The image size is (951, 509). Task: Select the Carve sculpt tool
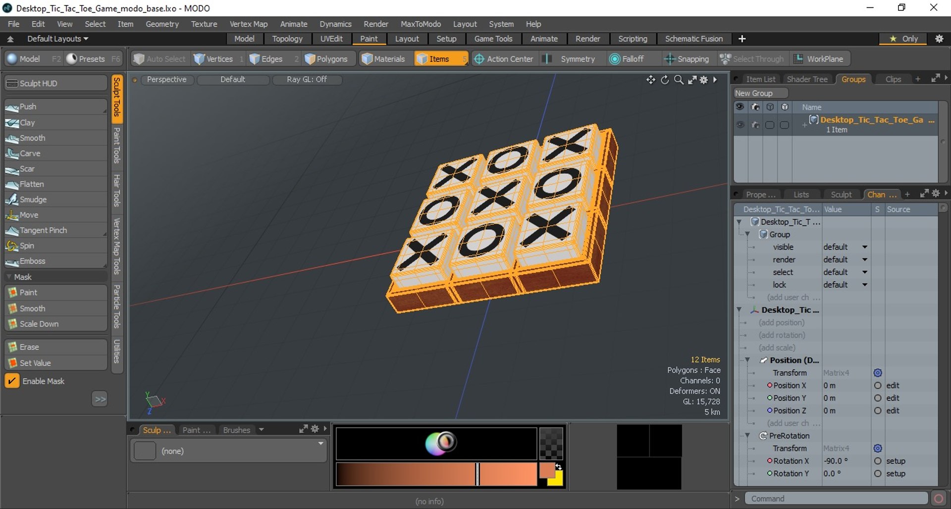pos(55,153)
